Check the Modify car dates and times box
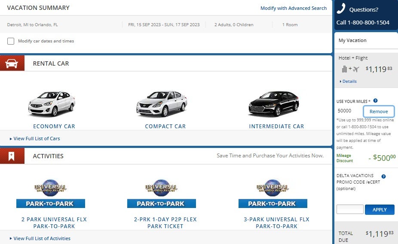 point(11,41)
